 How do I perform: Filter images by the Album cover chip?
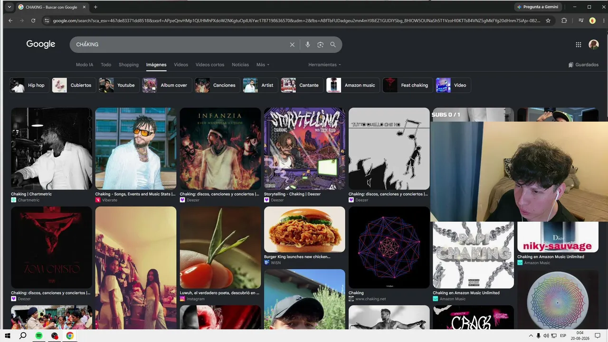click(x=167, y=85)
